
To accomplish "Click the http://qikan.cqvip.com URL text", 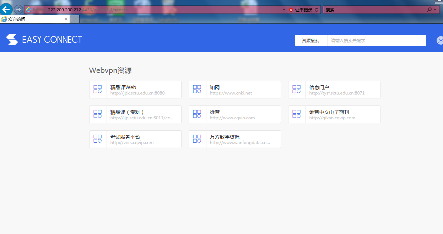I will pyautogui.click(x=332, y=118).
